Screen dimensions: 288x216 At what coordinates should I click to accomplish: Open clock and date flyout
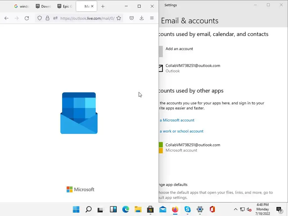point(263,209)
